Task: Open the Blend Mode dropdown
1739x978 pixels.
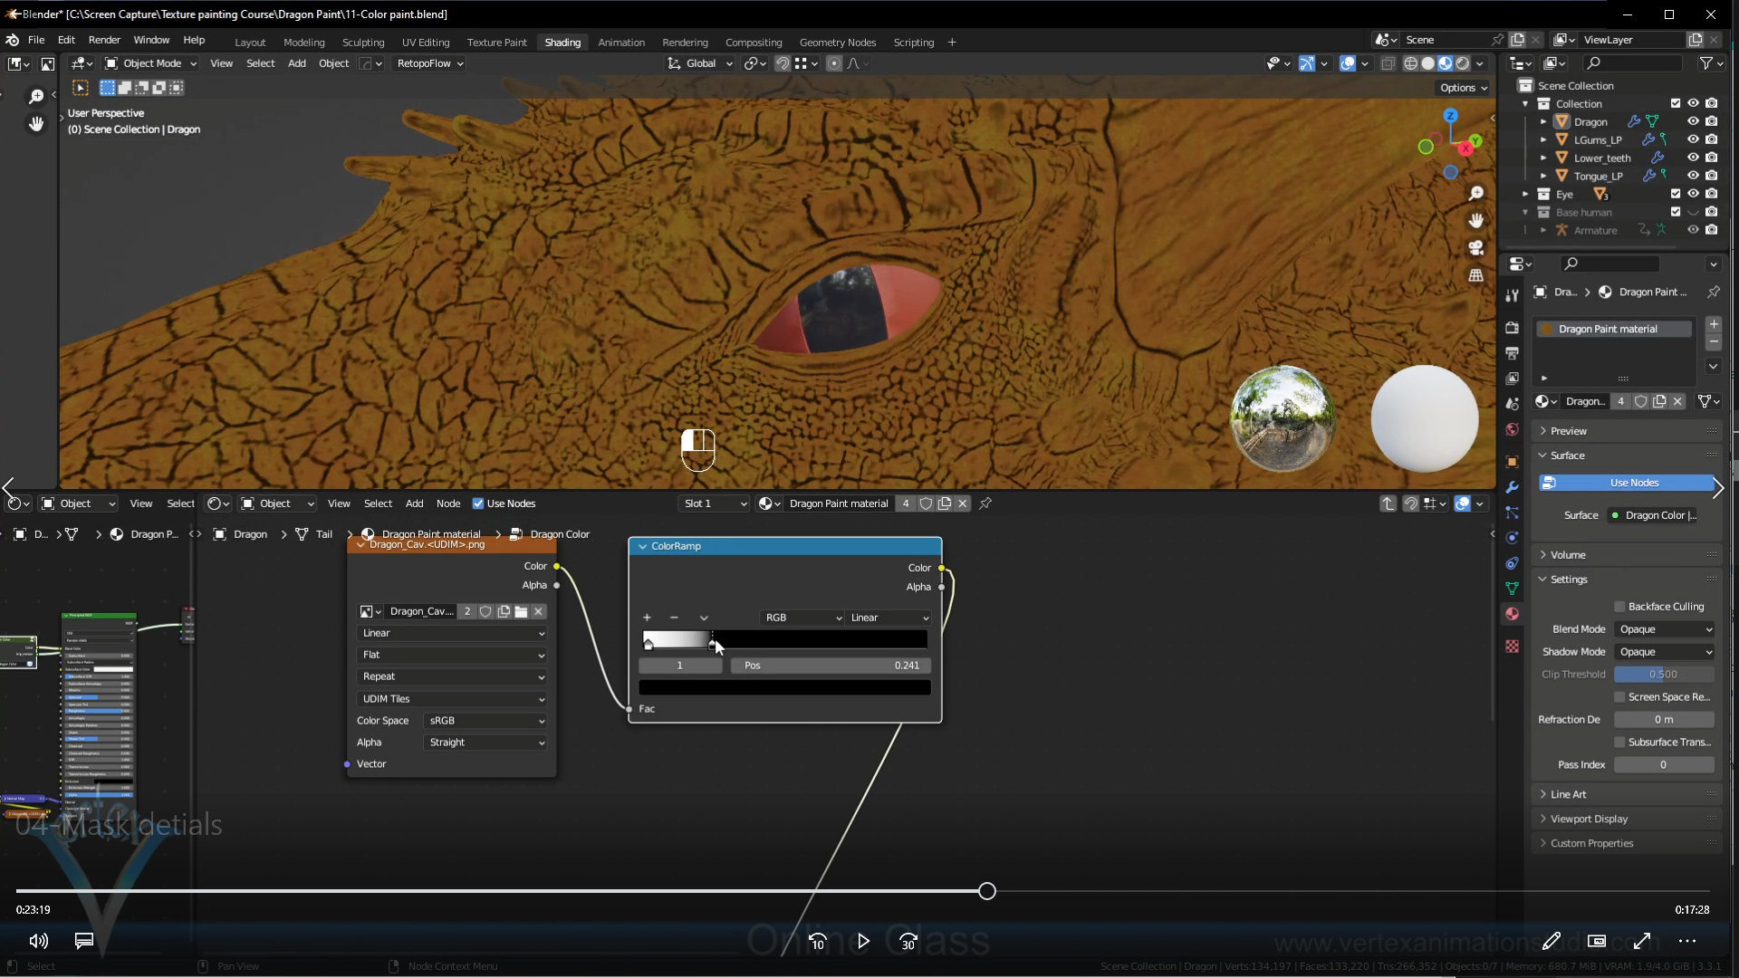Action: point(1665,629)
